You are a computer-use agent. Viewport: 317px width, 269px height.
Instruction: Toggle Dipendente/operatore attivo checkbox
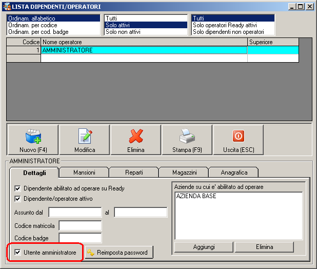tap(17, 199)
